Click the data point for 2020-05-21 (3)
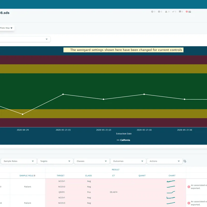The image size is (207, 207). [x=144, y=94]
